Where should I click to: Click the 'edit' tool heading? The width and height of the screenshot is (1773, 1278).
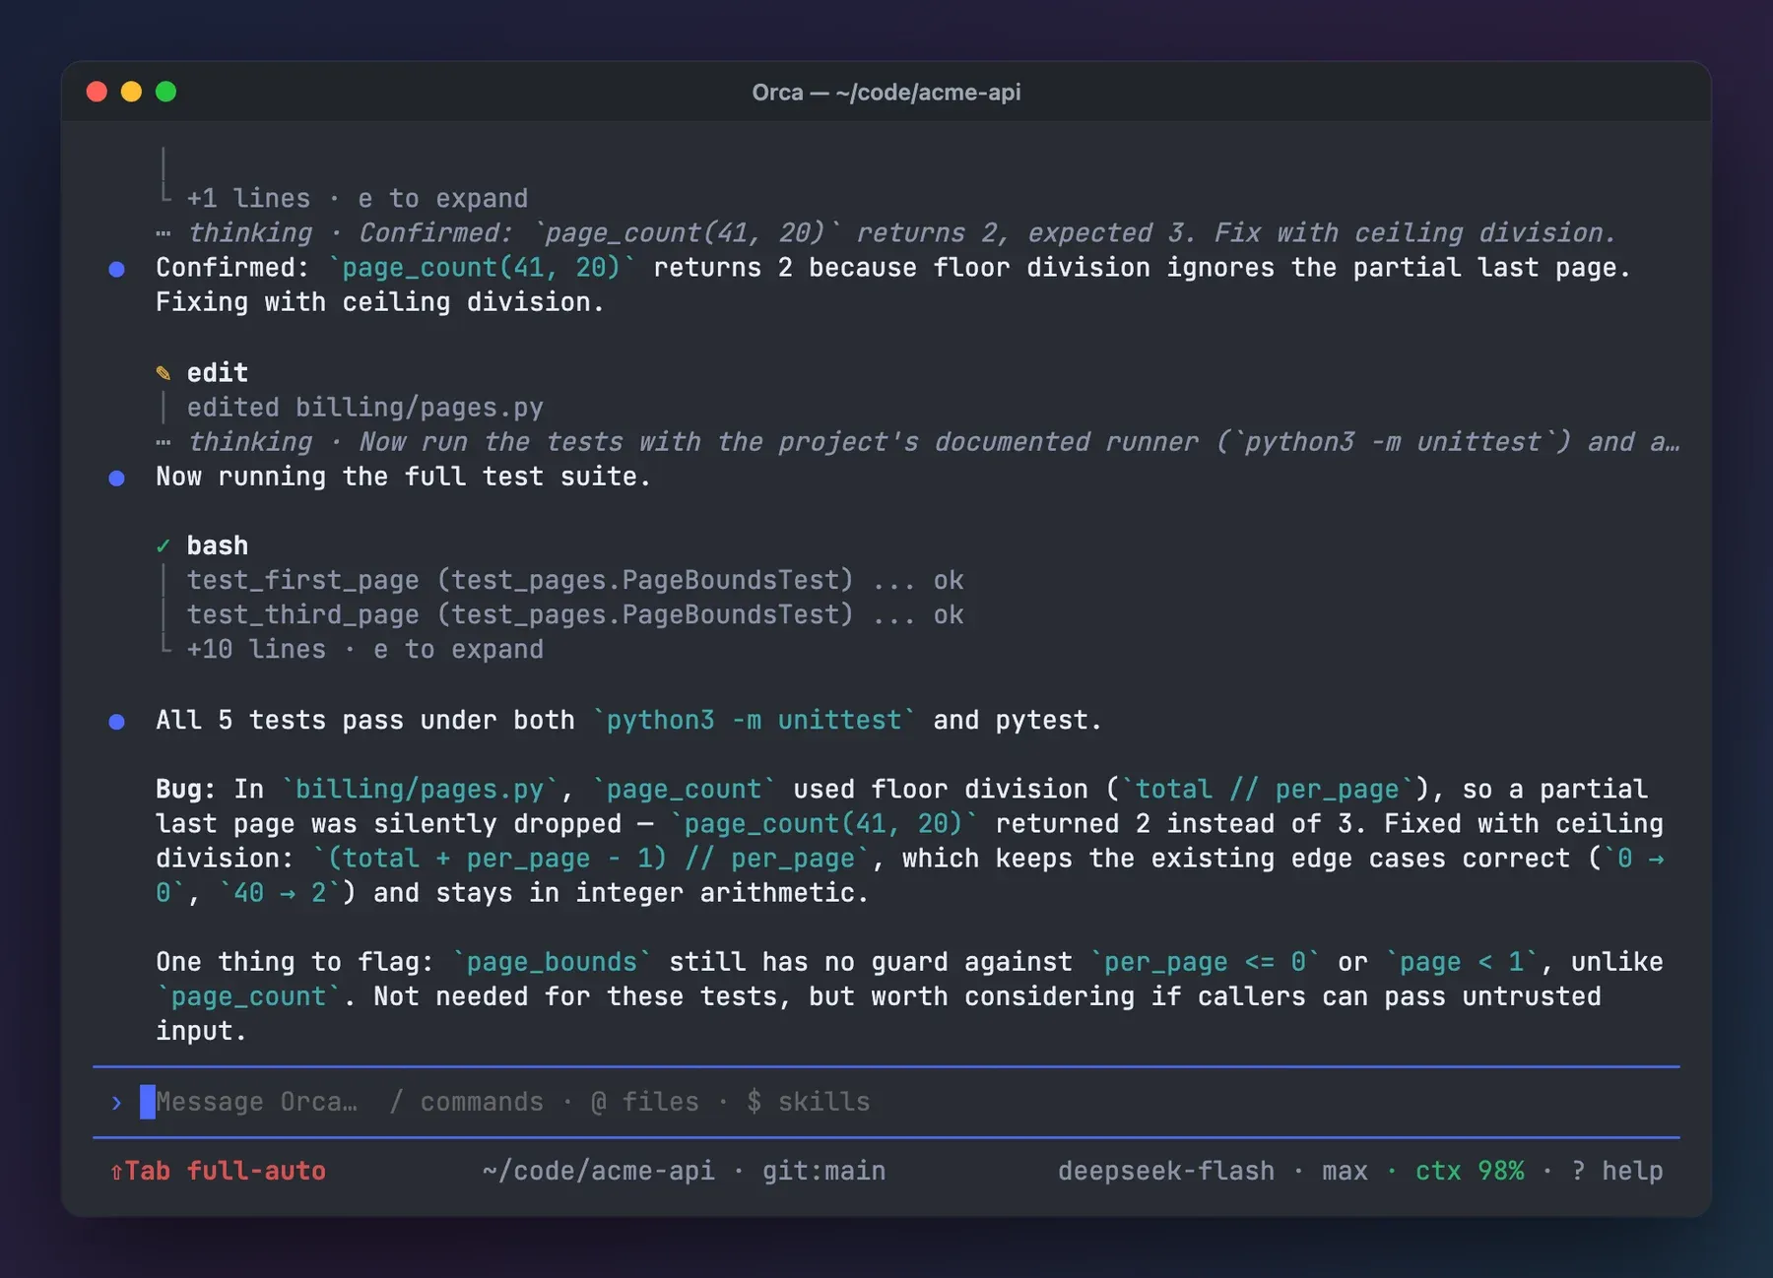click(218, 373)
